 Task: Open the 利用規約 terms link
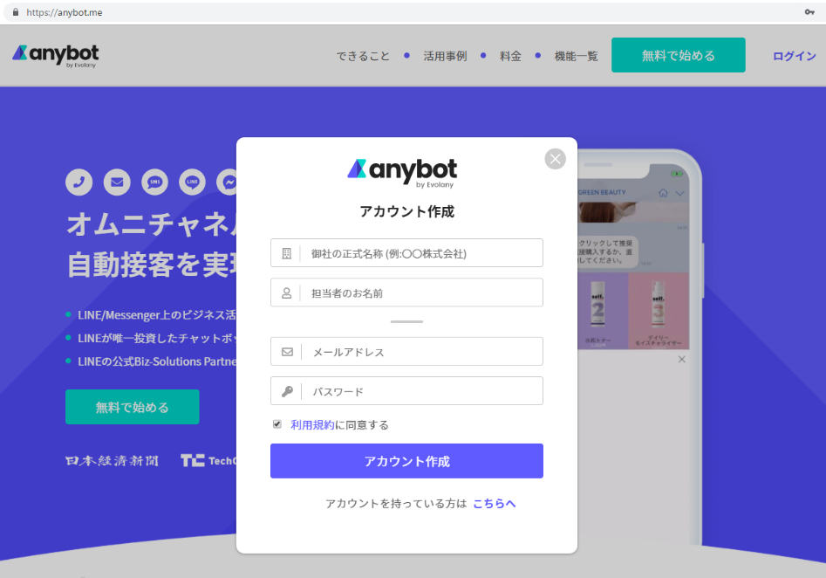[312, 424]
